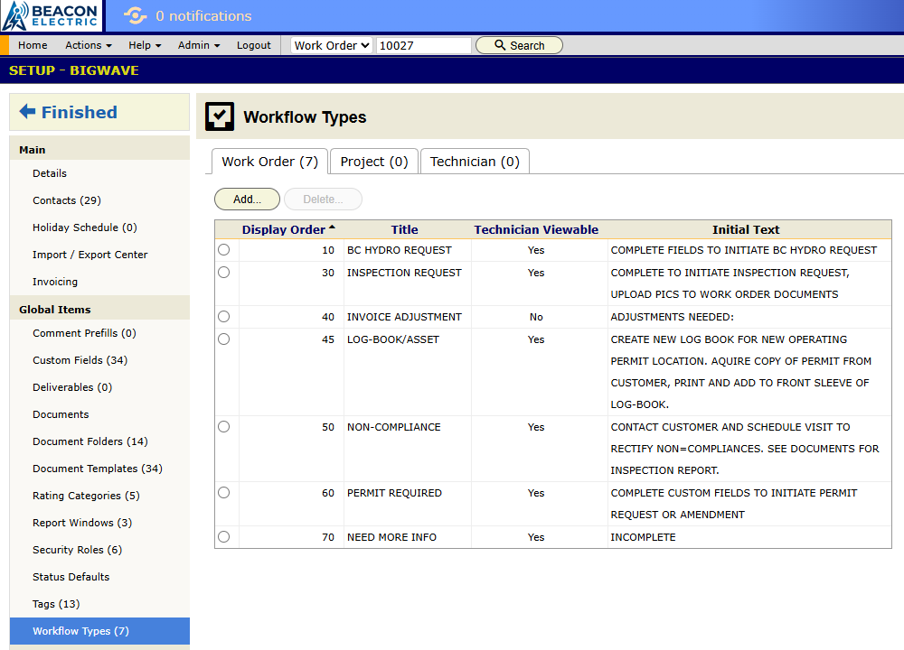Click the 0 notifications text
The width and height of the screenshot is (904, 650).
click(203, 15)
